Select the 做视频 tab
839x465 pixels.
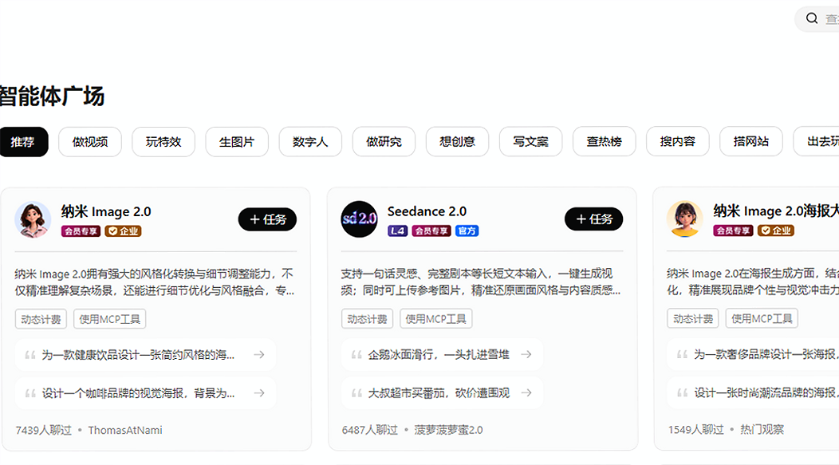(x=90, y=142)
